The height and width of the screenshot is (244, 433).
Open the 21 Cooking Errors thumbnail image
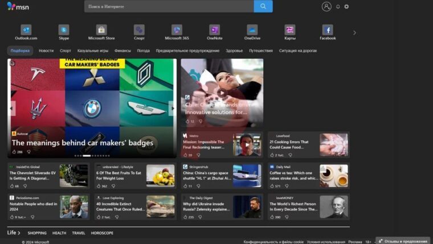coord(334,144)
